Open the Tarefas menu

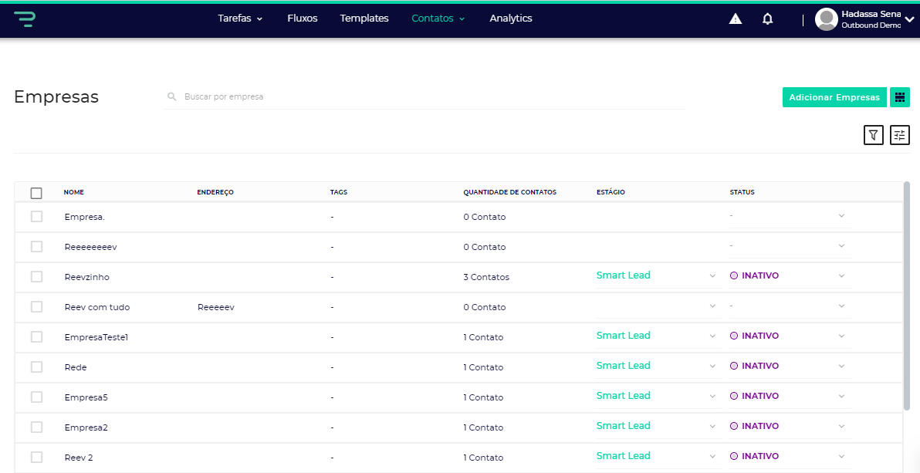click(x=240, y=19)
